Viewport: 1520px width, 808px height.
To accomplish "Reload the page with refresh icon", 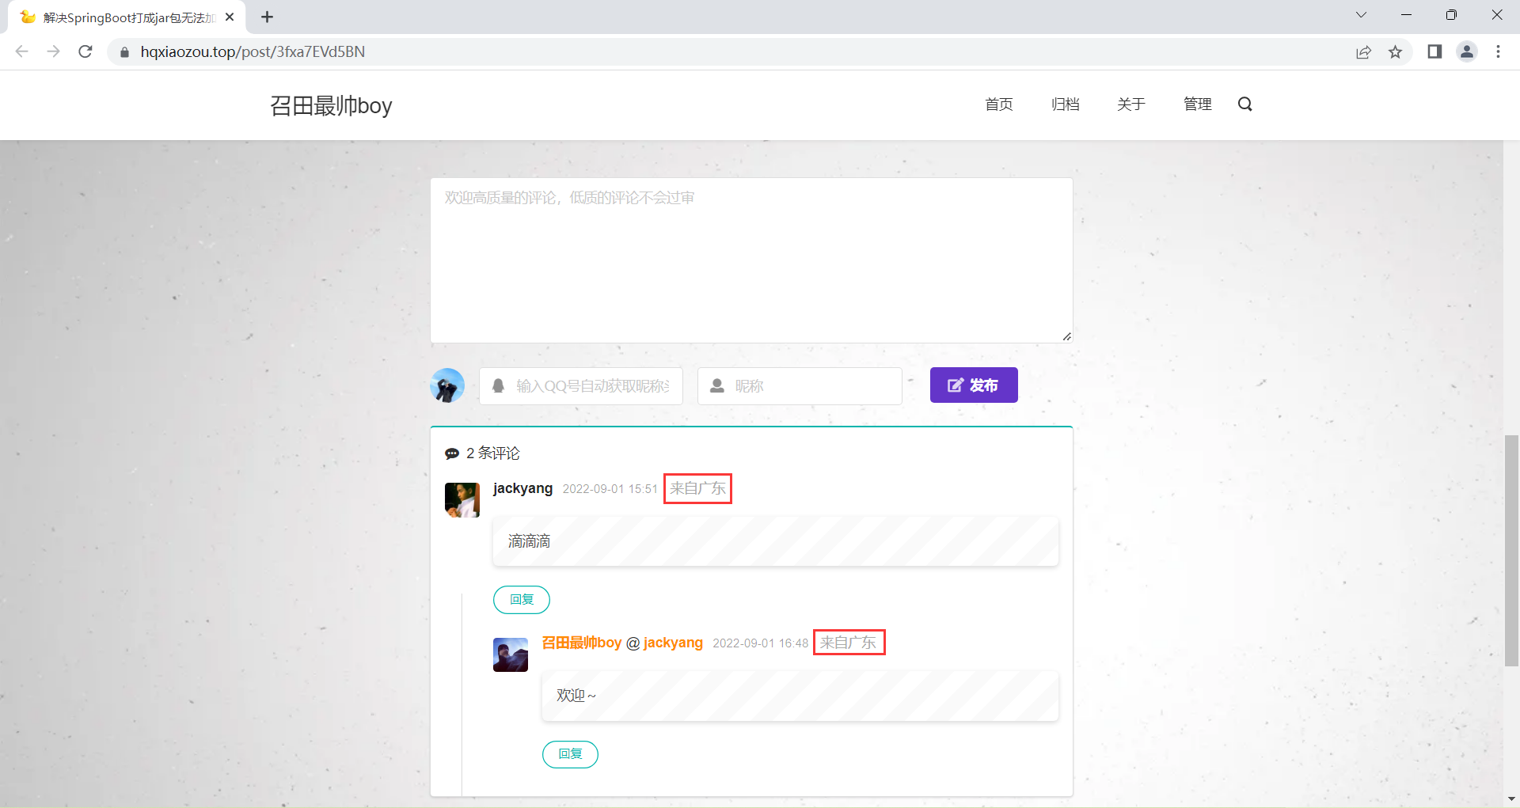I will 85,51.
